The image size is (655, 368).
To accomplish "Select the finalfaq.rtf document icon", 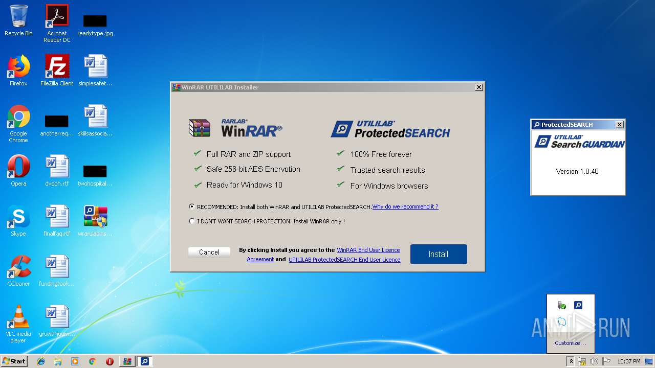I will pyautogui.click(x=57, y=221).
